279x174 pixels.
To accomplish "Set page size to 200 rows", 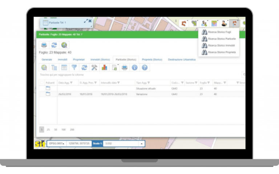I will tap(72, 130).
